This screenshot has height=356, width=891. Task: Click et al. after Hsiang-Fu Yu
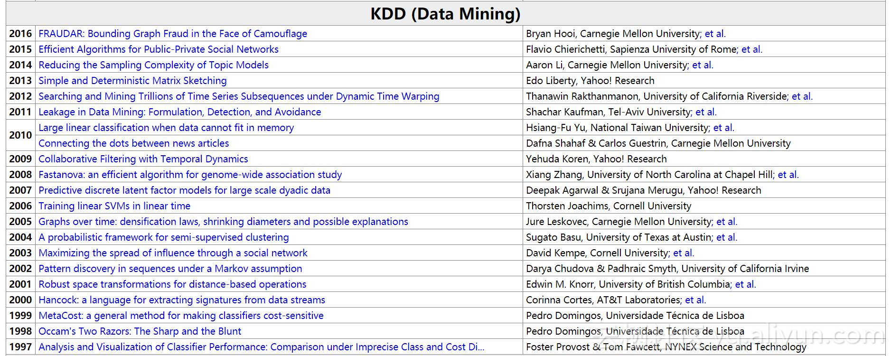(x=723, y=128)
